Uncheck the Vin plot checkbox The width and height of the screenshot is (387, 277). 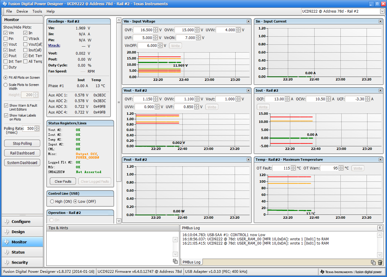(x=6, y=33)
